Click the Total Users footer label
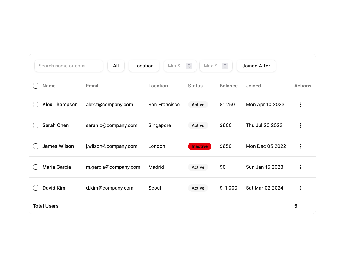 coord(46,206)
